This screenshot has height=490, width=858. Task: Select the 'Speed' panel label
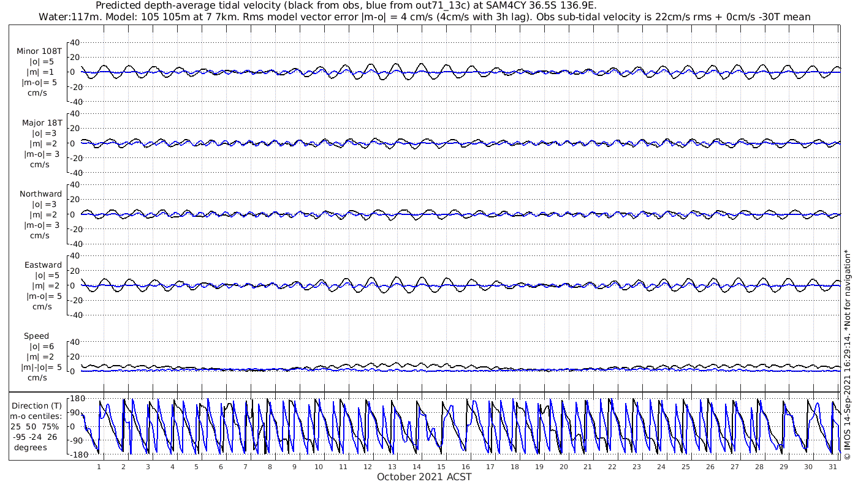point(37,336)
